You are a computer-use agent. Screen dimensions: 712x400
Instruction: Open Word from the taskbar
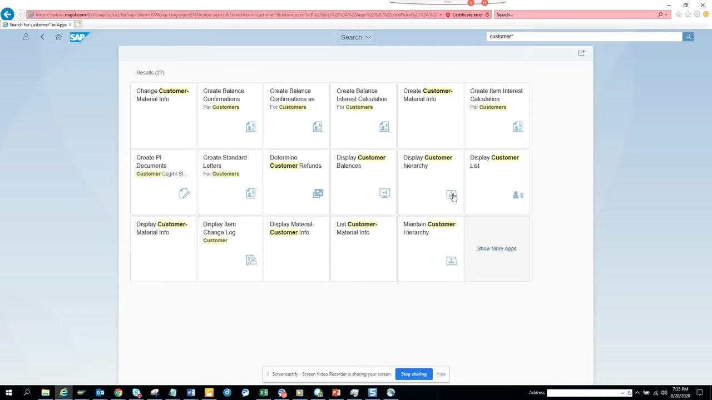point(191,393)
